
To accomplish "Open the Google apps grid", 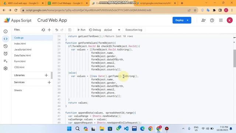I will (x=221, y=20).
